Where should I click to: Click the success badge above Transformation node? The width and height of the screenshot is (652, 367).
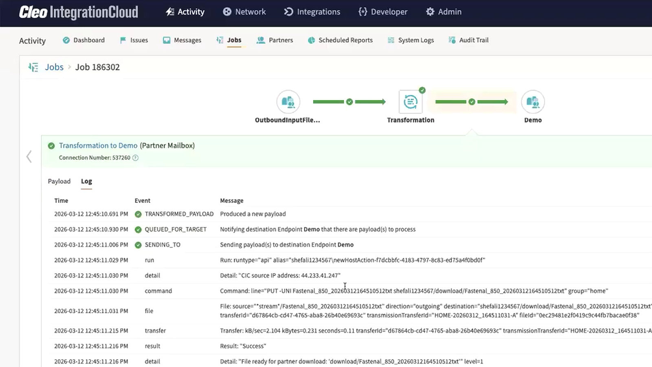click(422, 90)
